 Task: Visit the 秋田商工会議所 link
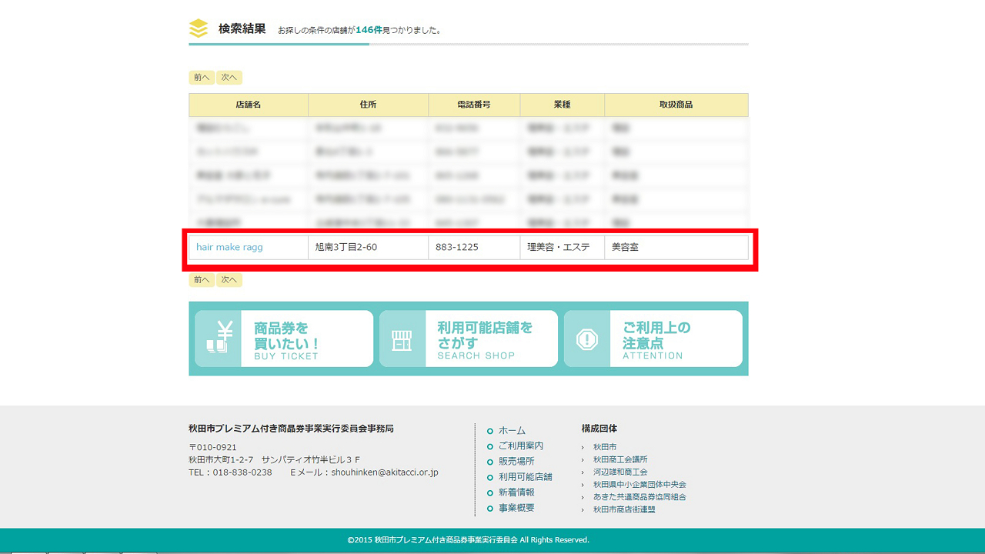pyautogui.click(x=619, y=459)
